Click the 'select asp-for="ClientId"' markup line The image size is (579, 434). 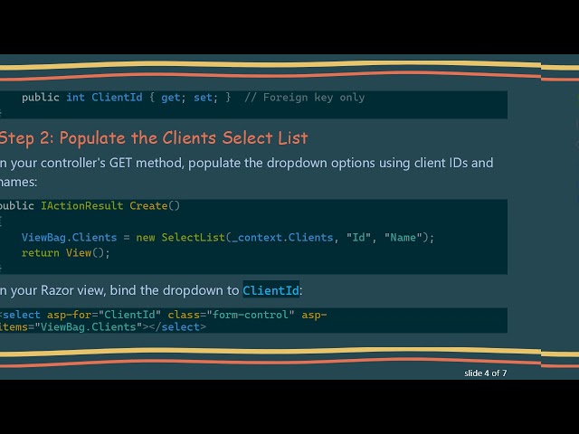pos(164,315)
